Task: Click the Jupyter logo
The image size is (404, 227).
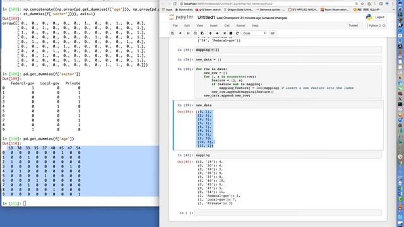Action: click(181, 17)
